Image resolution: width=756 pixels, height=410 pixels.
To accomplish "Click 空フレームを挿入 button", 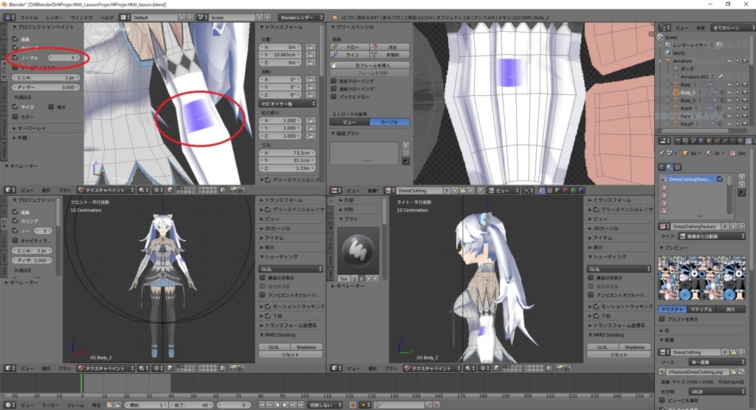I will (x=370, y=65).
